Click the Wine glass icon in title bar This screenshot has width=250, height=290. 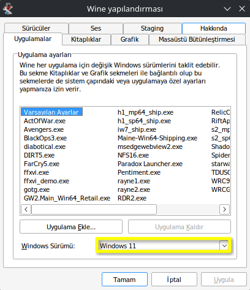click(x=8, y=9)
